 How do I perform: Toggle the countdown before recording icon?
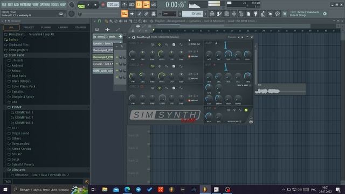[139, 5]
